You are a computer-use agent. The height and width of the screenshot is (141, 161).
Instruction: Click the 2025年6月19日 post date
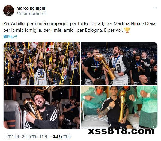[x=36, y=137]
